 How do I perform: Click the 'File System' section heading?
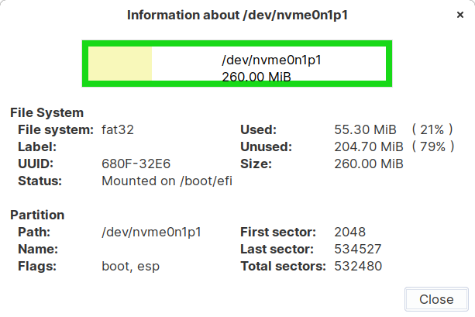click(46, 112)
